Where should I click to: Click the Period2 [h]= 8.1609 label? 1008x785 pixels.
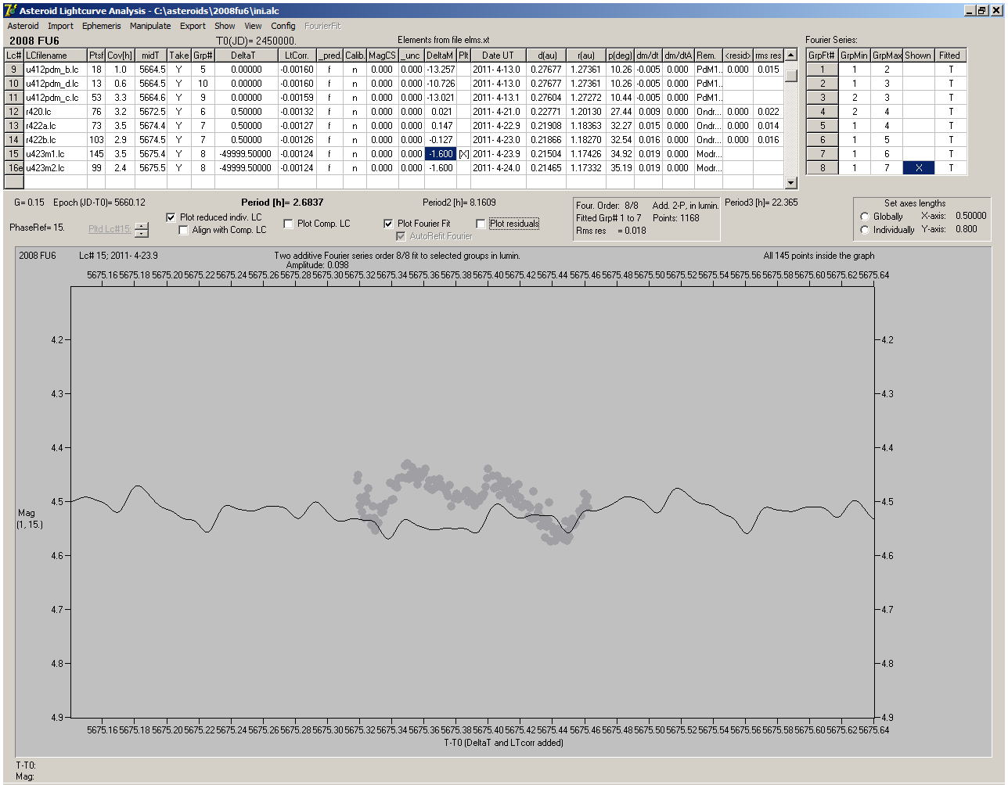click(459, 203)
